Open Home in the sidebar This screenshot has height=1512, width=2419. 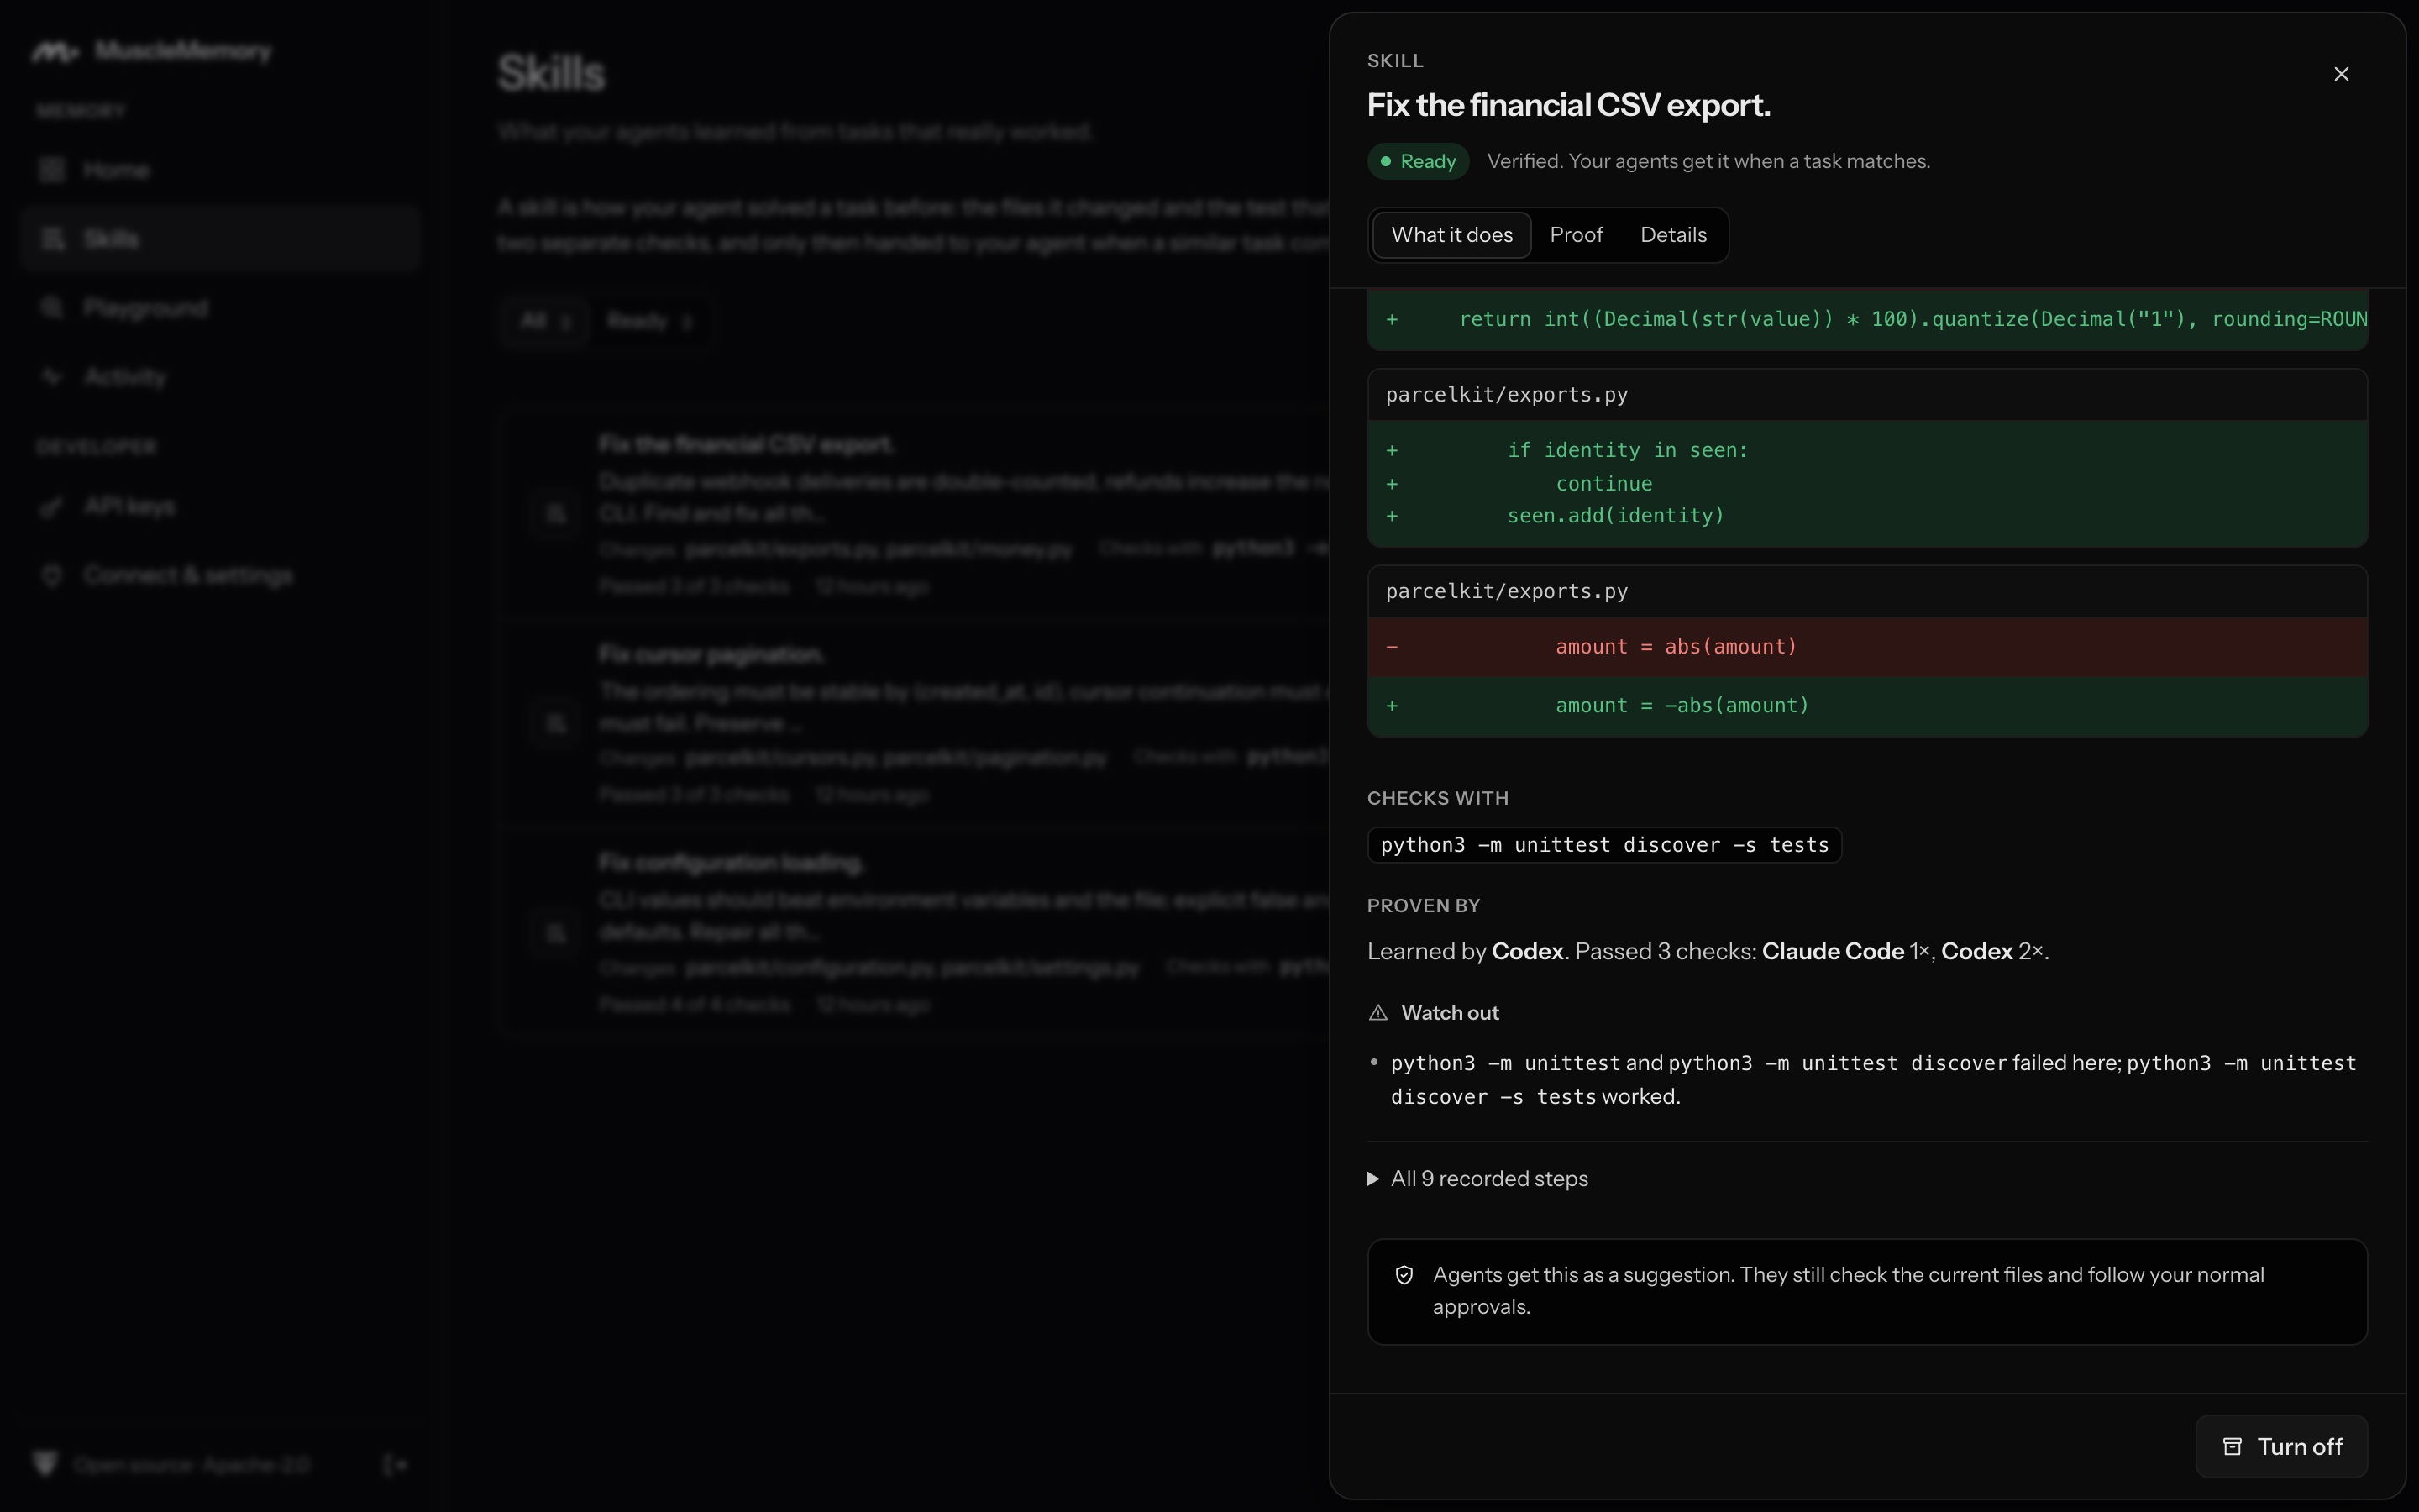click(x=220, y=170)
